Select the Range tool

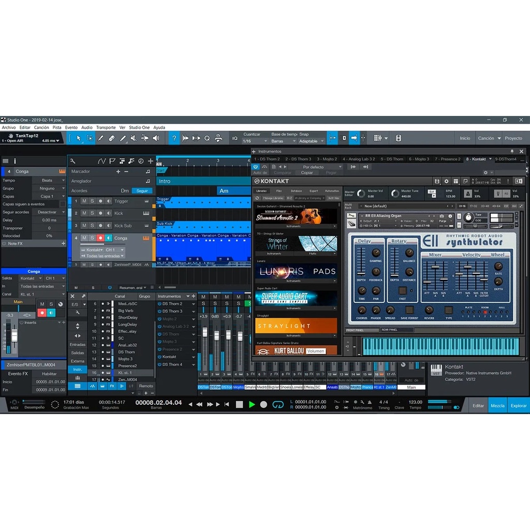pos(90,138)
